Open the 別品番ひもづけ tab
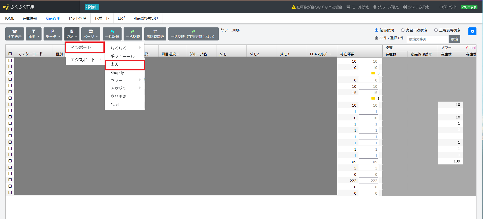 coord(146,18)
